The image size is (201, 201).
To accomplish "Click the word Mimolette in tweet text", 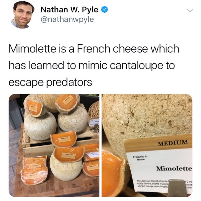I will 32,49.
